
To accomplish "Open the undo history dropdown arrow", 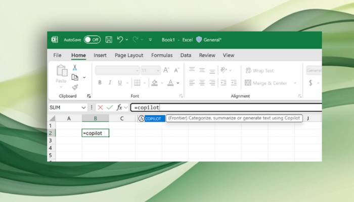I will 126,40.
